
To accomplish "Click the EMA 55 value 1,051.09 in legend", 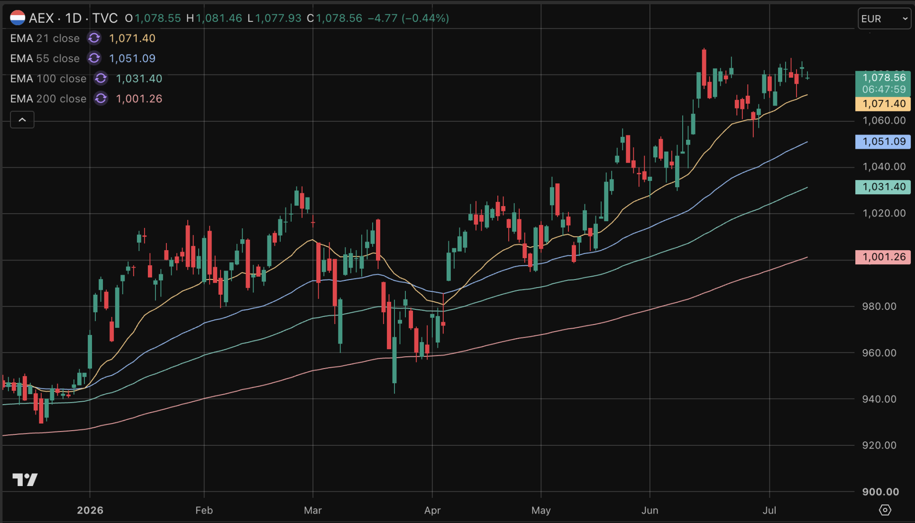I will click(132, 58).
